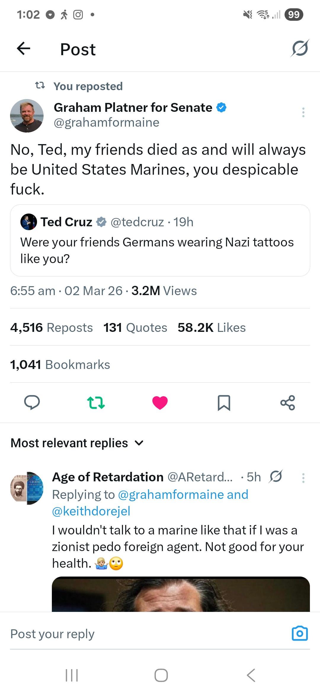The image size is (320, 694).
Task: Undo repost using the green repost icon
Action: (96, 402)
